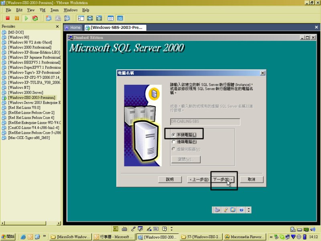This screenshot has height=241, width=321.
Task: Select [Mac-OSX-Tiger-x86_IMG] favorite
Action: [29, 138]
